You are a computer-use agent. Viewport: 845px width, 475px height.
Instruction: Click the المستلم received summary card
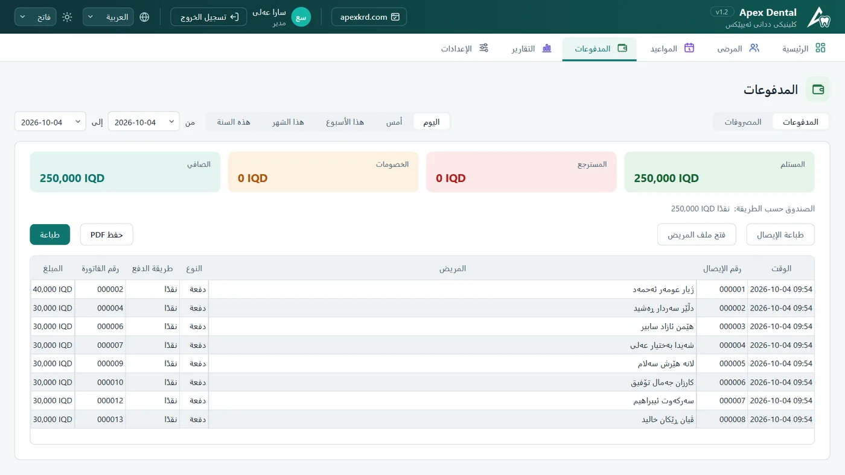[719, 172]
